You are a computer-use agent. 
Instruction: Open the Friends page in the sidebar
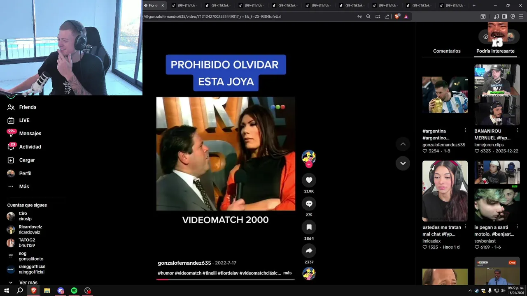(x=28, y=107)
